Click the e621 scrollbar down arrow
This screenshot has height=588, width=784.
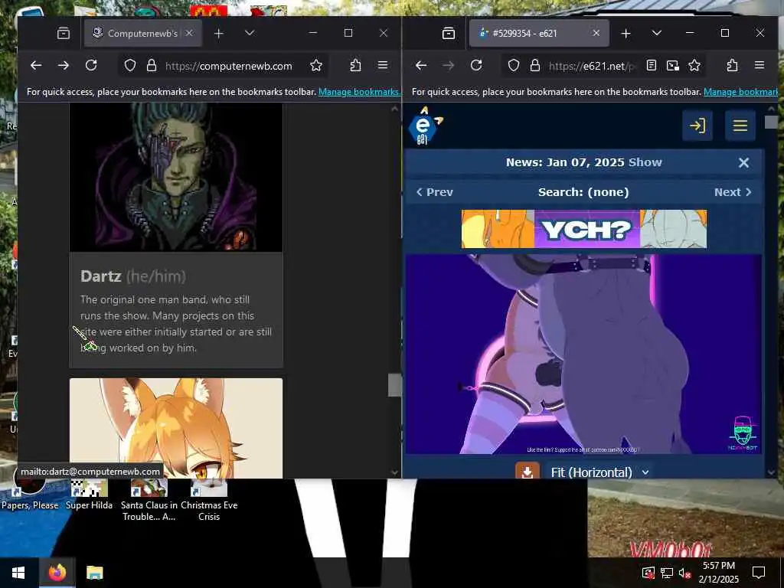(x=771, y=472)
